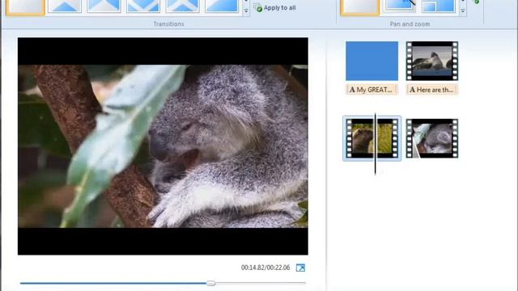Image resolution: width=518 pixels, height=291 pixels.
Task: Click the black playhead marker in storyboard
Action: click(375, 144)
